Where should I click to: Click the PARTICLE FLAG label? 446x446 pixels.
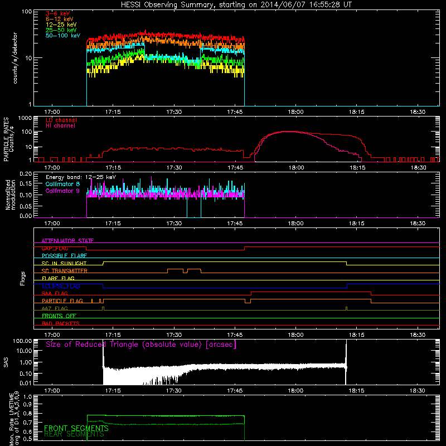(x=62, y=301)
